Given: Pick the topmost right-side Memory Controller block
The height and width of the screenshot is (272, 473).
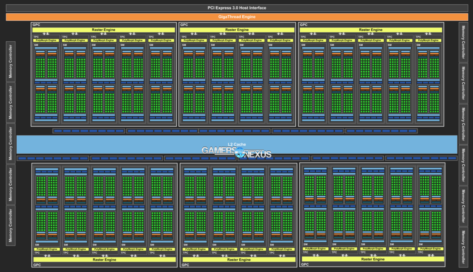Looking at the screenshot, I should point(463,42).
